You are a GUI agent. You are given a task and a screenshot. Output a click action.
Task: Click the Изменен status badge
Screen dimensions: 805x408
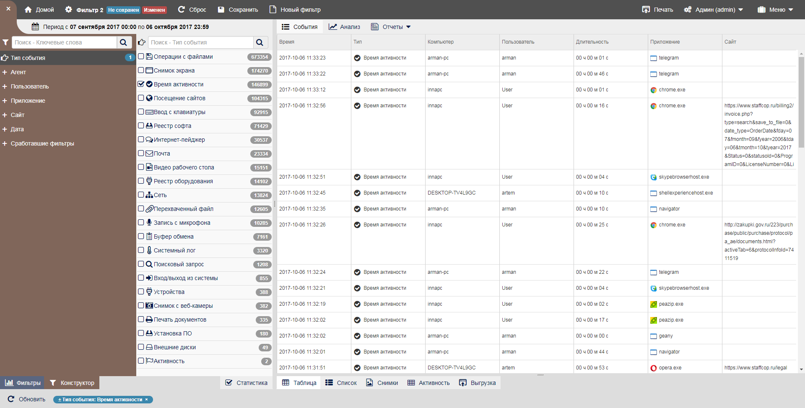(154, 10)
